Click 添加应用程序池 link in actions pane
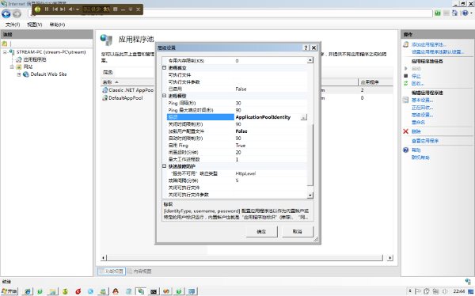Viewport: 475px width, 296px height. [x=428, y=44]
